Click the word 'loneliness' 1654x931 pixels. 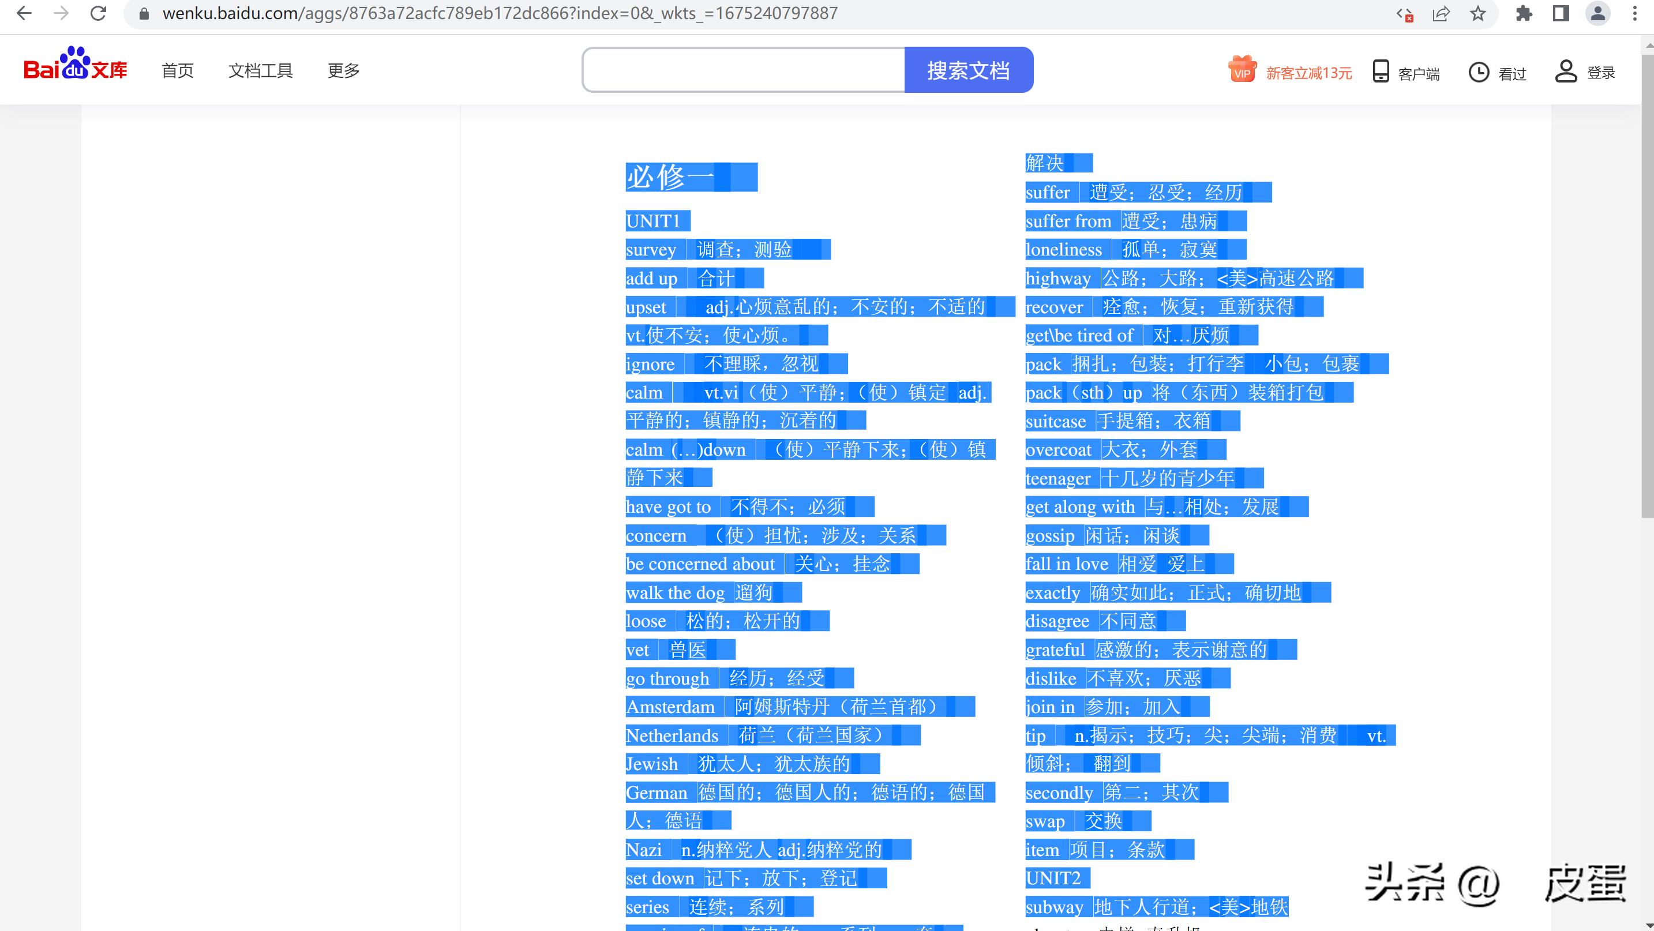1064,249
